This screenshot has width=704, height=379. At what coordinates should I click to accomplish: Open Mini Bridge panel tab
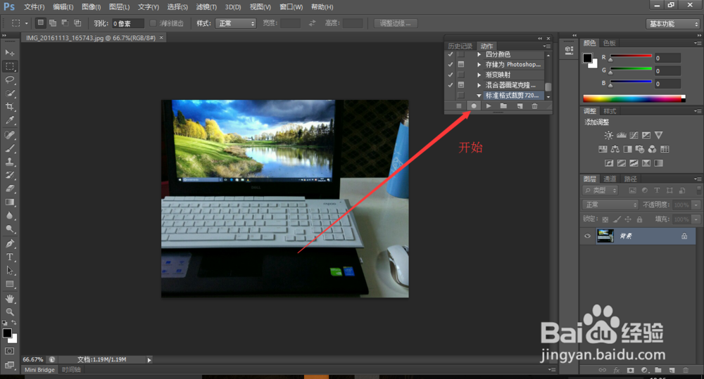pyautogui.click(x=39, y=370)
